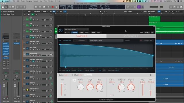Image resolution: width=184 pixels, height=103 pixels.
Task: Open the Mixer button
Action: click(21, 7)
